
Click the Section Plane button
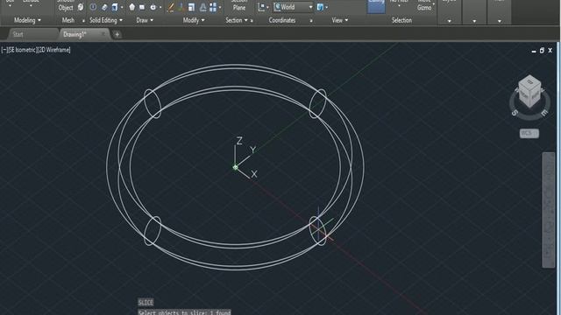coord(238,5)
